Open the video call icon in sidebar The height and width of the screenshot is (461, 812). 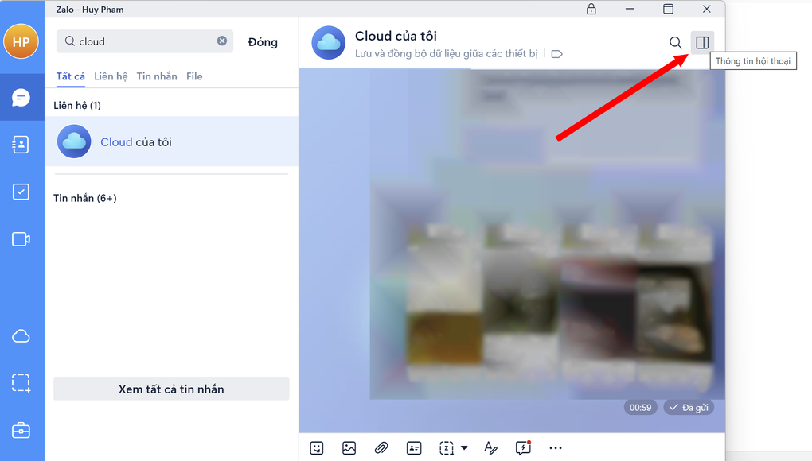click(x=21, y=239)
